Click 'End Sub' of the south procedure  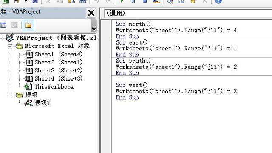point(127,73)
